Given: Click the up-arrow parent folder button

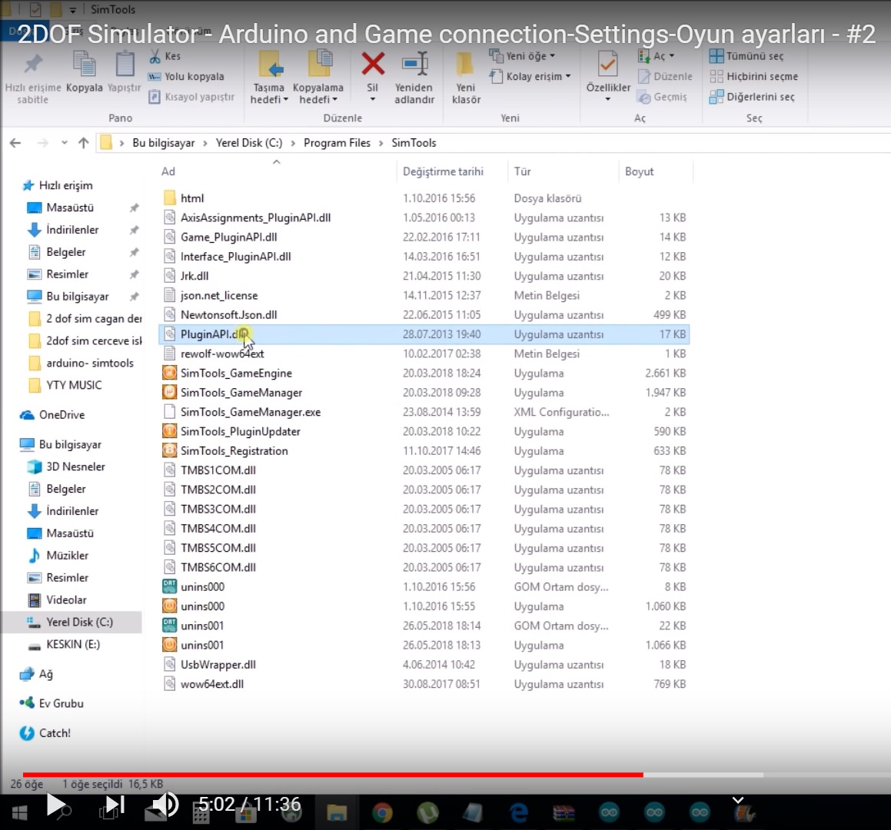Looking at the screenshot, I should tap(84, 143).
